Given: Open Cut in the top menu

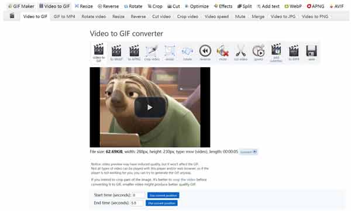Looking at the screenshot, I should [x=174, y=6].
